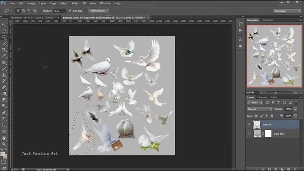Choose Add to Selection mode
The height and width of the screenshot is (171, 304).
point(23,11)
